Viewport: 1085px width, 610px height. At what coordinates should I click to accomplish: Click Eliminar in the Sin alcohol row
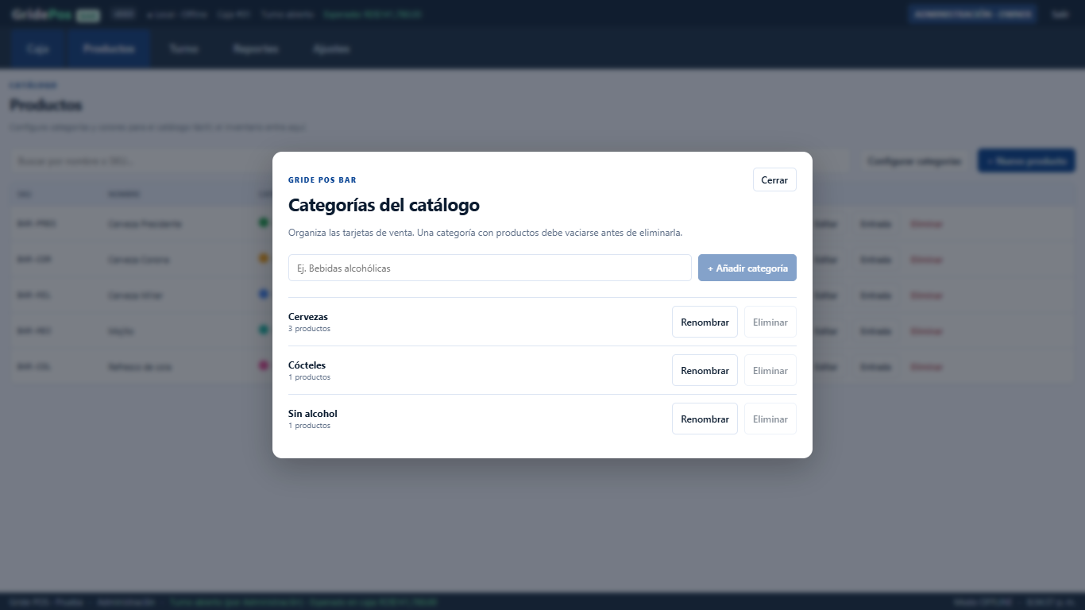(770, 419)
